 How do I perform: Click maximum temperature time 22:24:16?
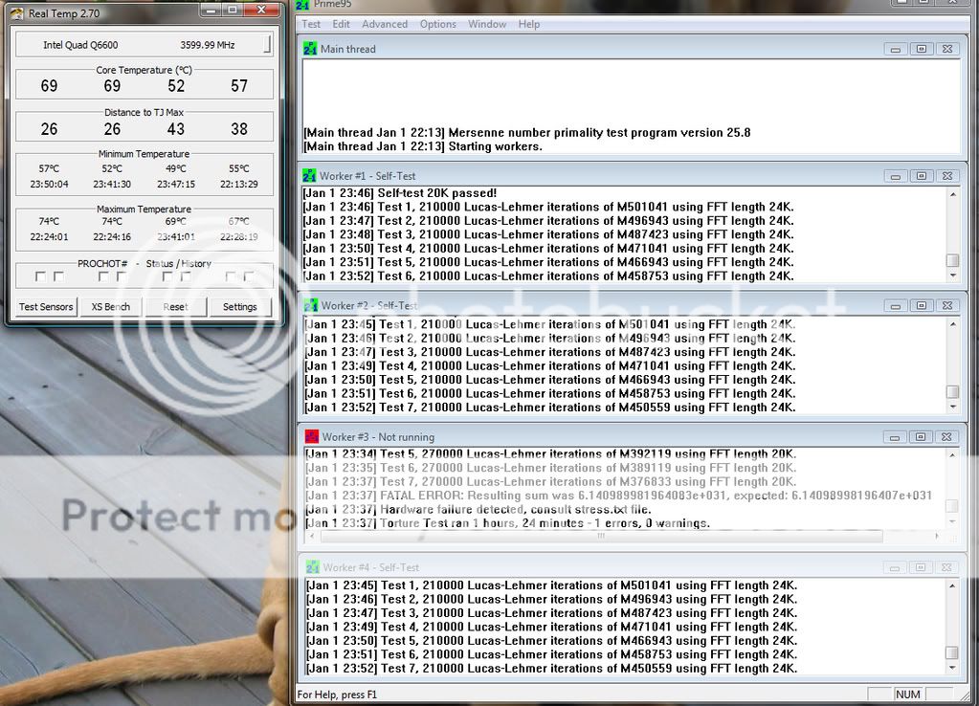pyautogui.click(x=112, y=236)
